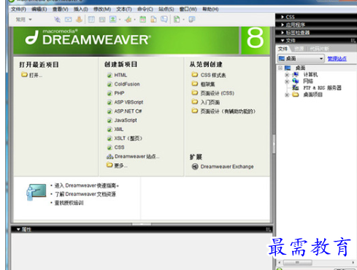Expand the 网络 tree node
Image resolution: width=357 pixels, height=270 pixels.
(287, 82)
